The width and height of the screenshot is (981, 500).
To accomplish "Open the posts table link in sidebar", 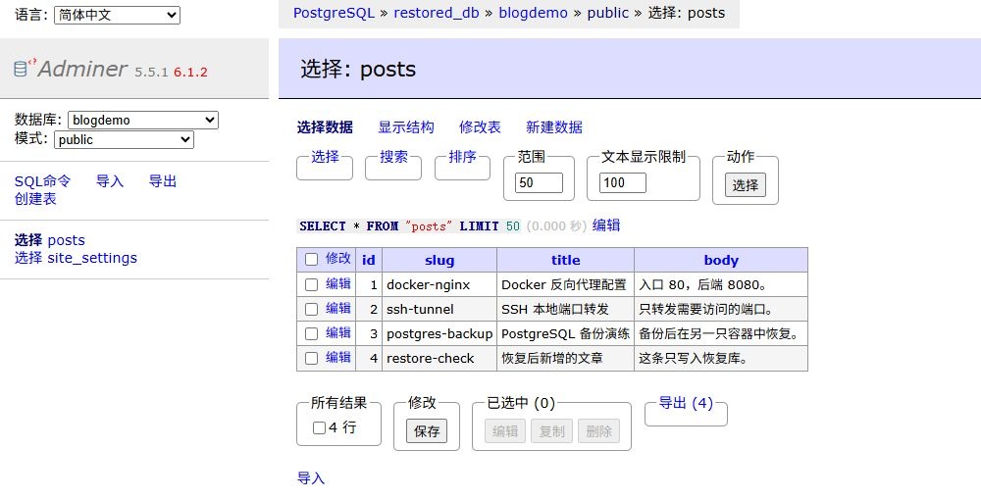I will point(67,240).
